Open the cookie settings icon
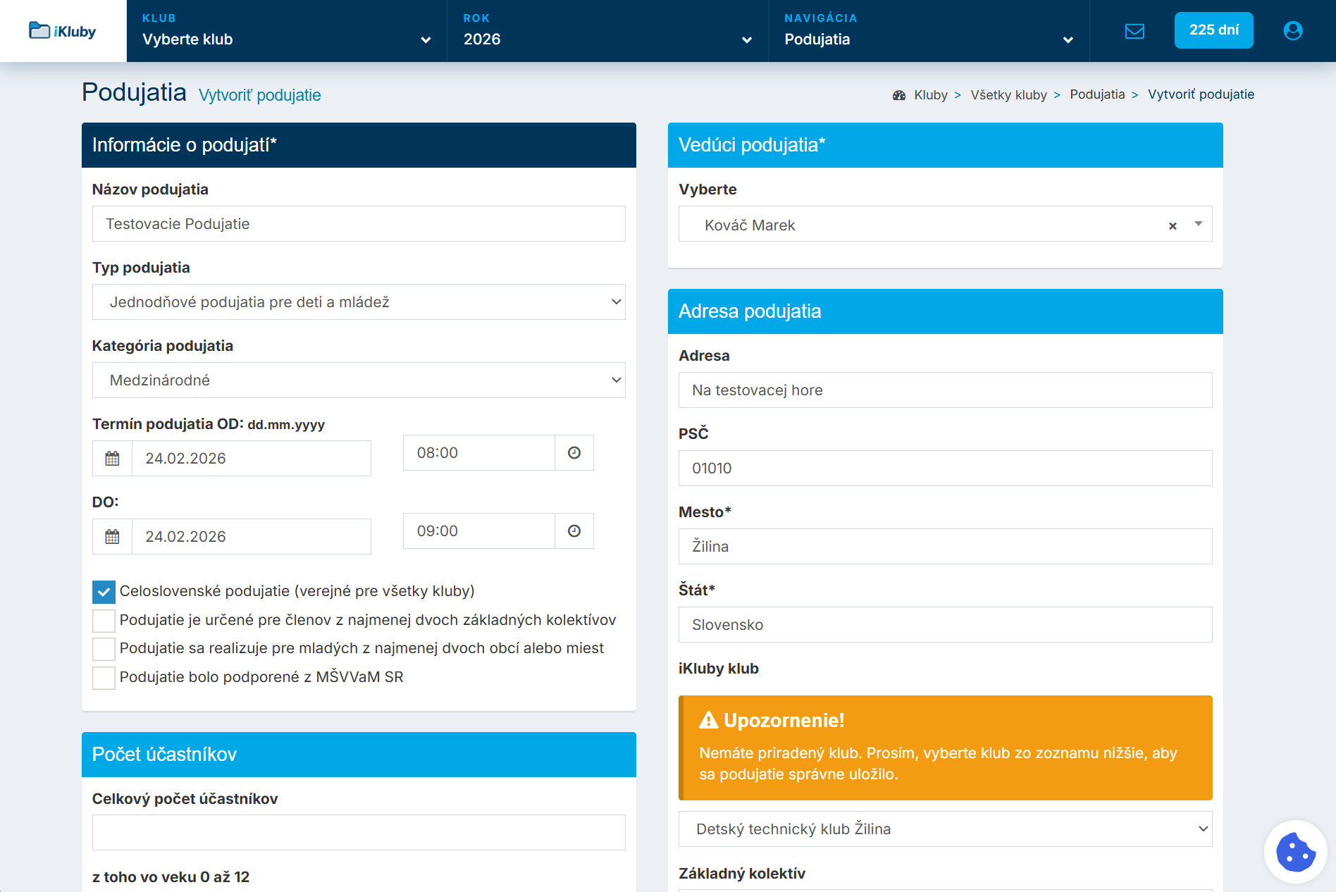1336x892 pixels. [1295, 852]
